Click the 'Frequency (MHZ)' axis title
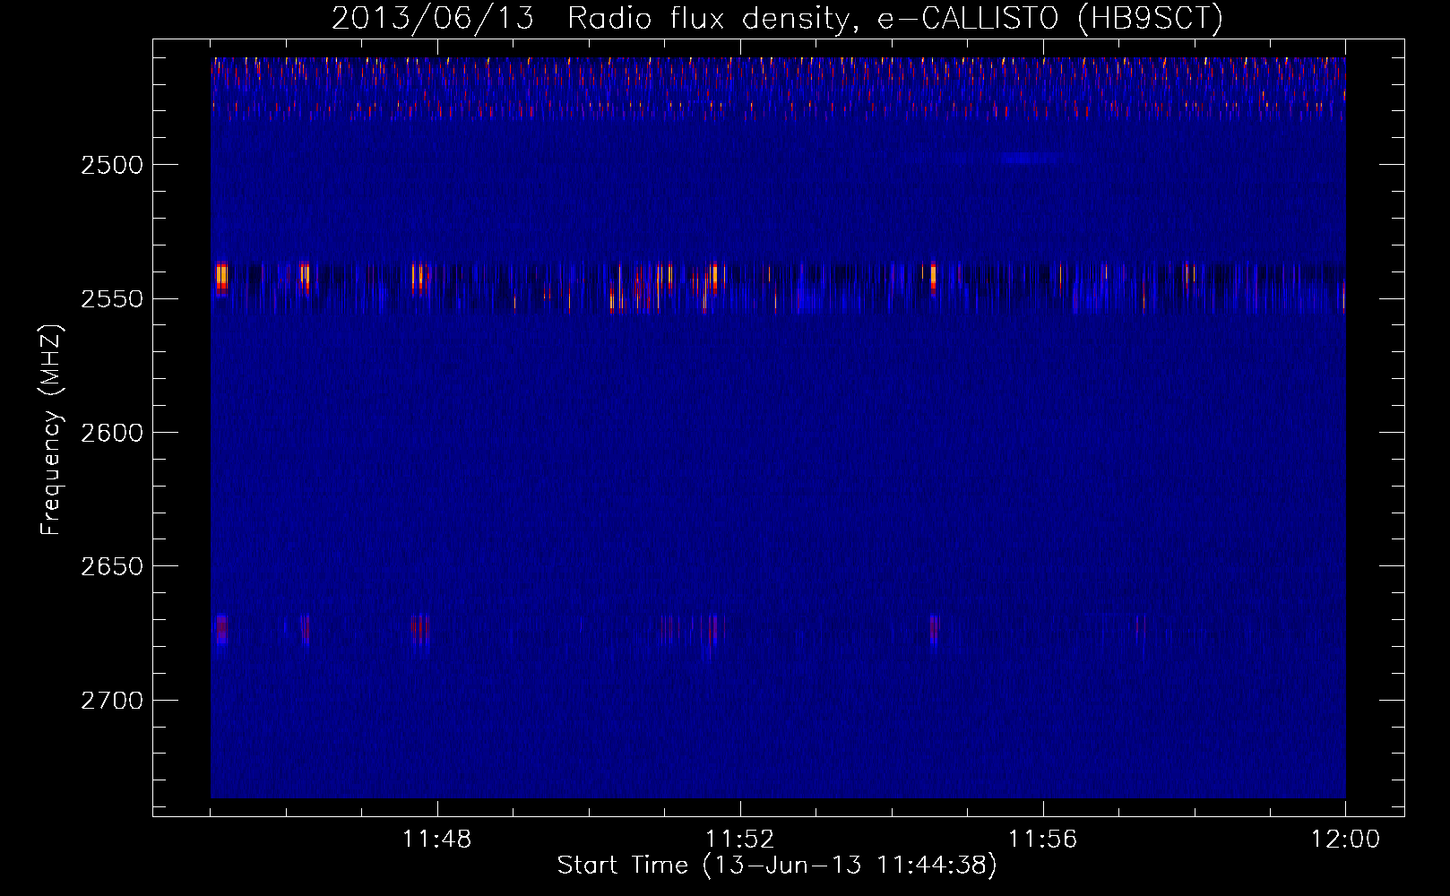 pyautogui.click(x=52, y=430)
